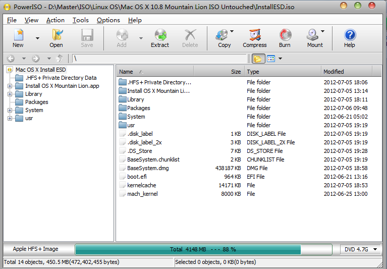Click the System folder icon in file list
This screenshot has height=269, width=387.
(123, 117)
